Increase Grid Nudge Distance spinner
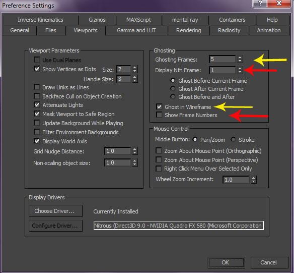 point(134,149)
